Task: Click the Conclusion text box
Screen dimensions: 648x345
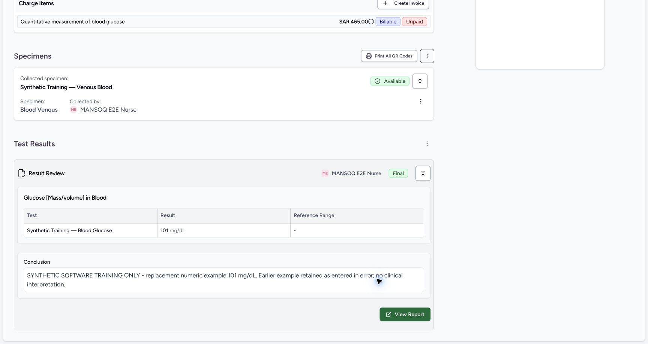Action: (x=224, y=280)
